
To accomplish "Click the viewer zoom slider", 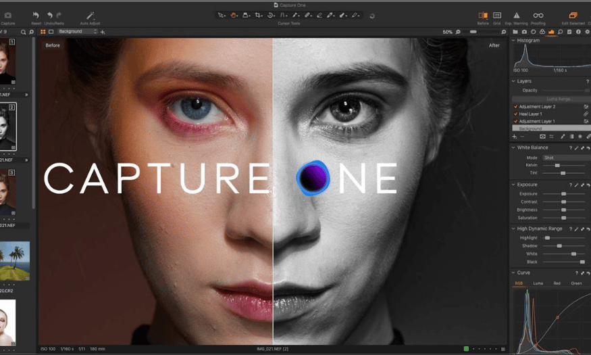I will click(481, 32).
